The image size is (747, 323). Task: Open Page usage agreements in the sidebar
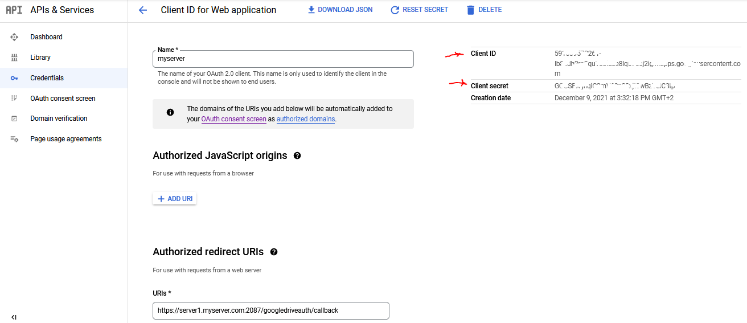click(x=66, y=139)
